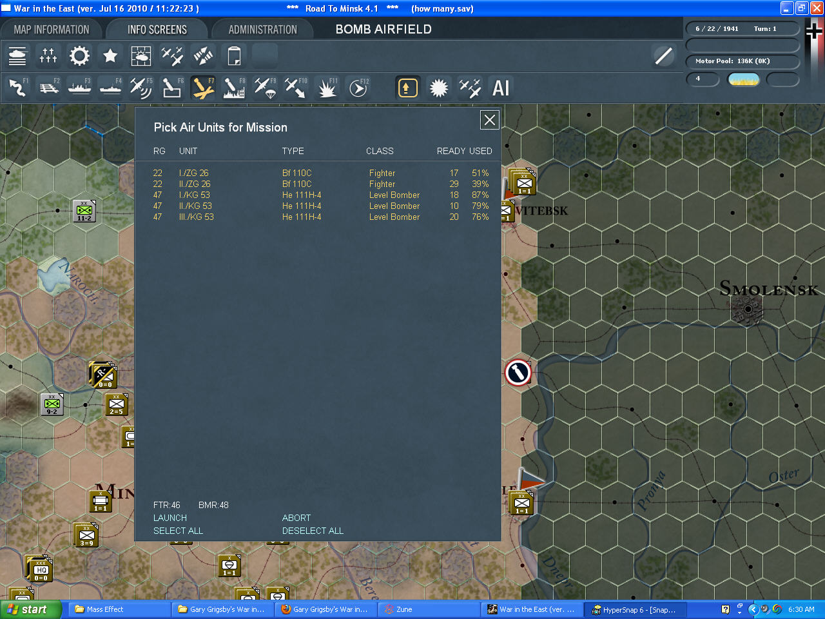Open the Windows Start menu
The width and height of the screenshot is (825, 619).
click(x=30, y=609)
